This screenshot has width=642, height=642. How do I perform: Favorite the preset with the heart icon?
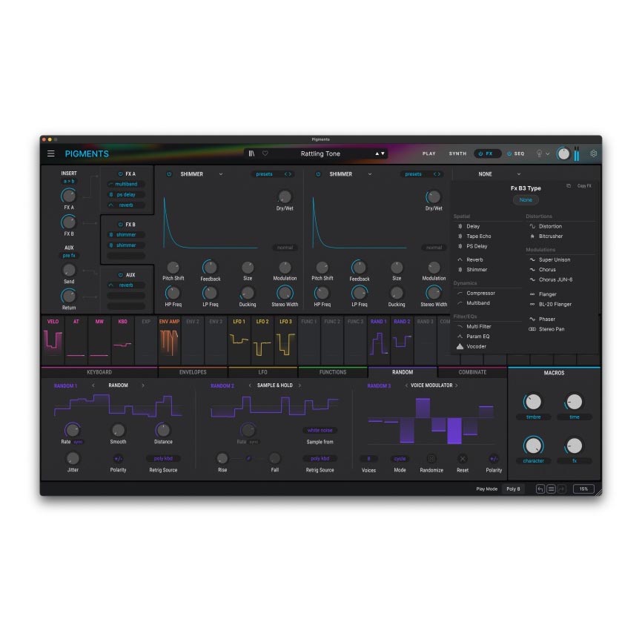(x=265, y=153)
